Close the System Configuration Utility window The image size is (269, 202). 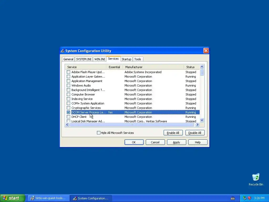tap(206, 51)
